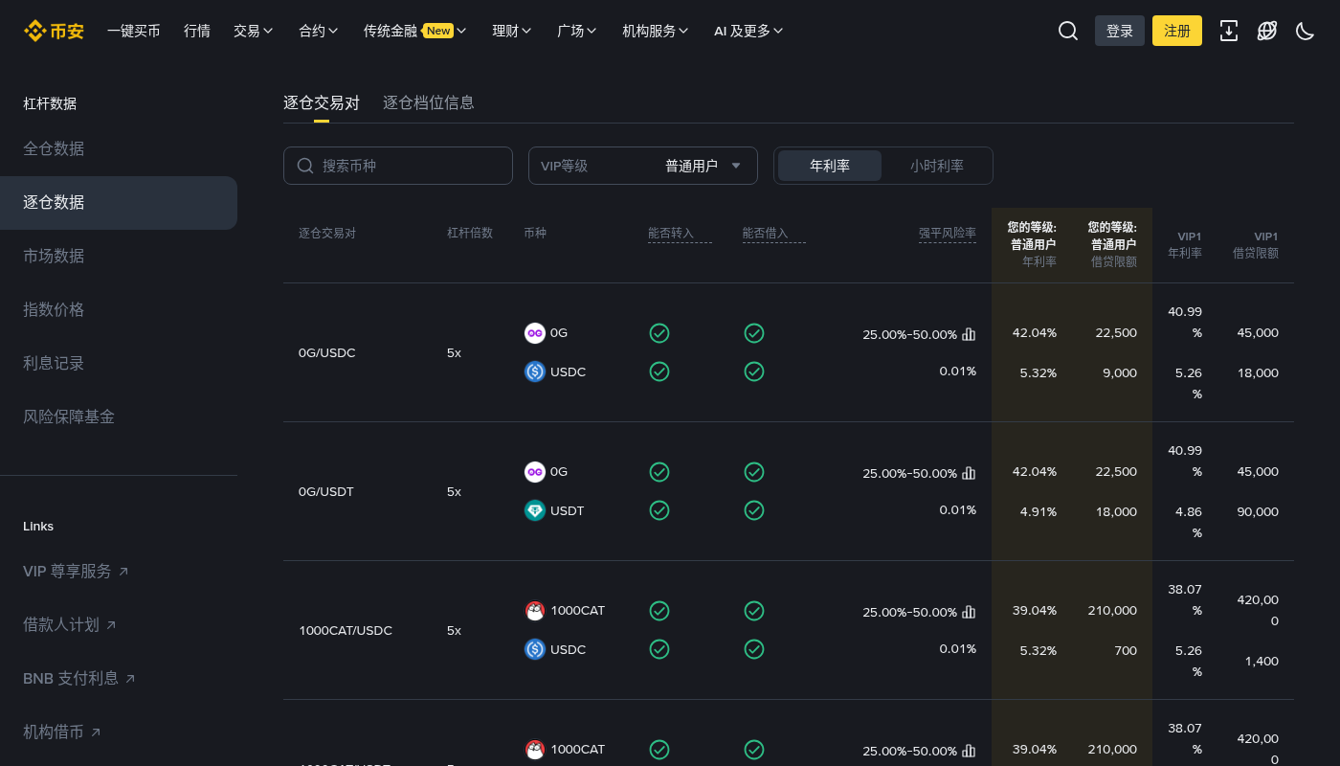Toggle dark mode moon icon

tap(1305, 31)
